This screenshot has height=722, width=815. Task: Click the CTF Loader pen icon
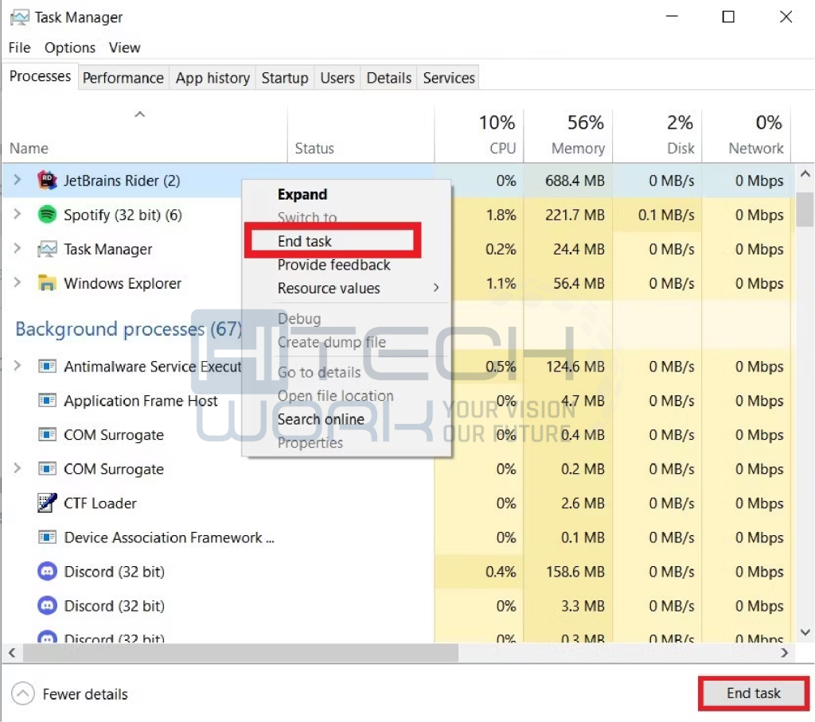tap(47, 503)
